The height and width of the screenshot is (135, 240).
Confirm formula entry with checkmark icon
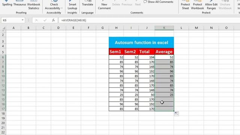pos(45,20)
